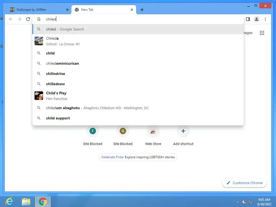Image resolution: width=276 pixels, height=207 pixels.
Task: Minimize the Chrome window
Action: (248, 6)
